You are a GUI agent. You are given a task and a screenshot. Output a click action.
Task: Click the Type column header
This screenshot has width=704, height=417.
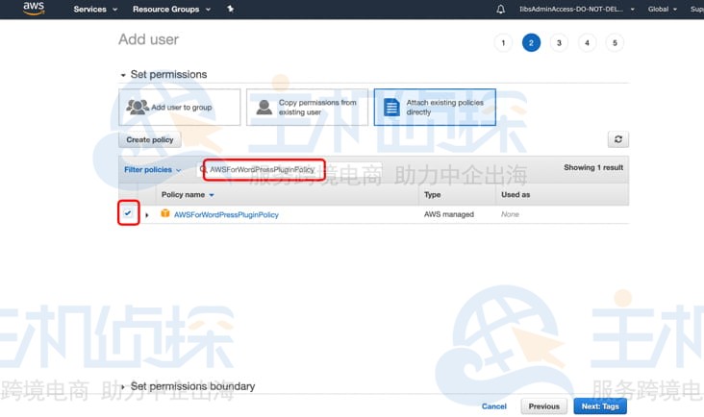(433, 195)
